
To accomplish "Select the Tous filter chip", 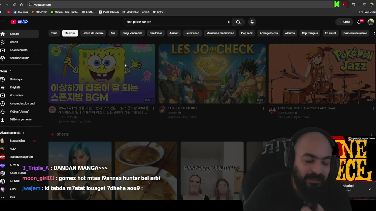I will point(54,33).
